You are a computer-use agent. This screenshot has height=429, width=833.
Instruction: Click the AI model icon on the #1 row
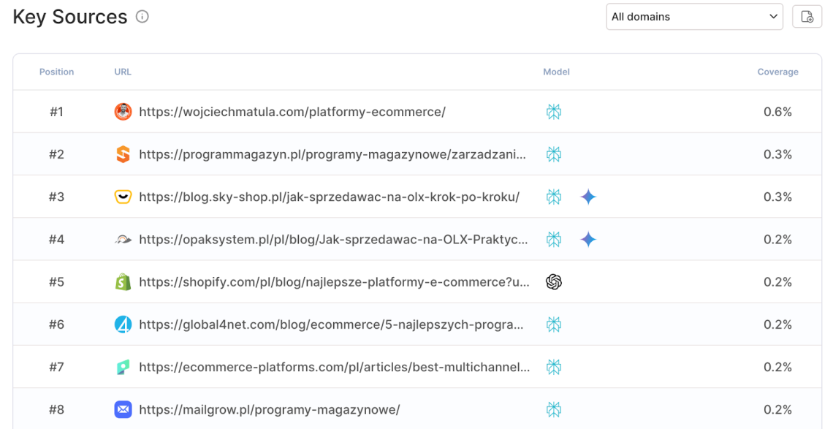554,111
